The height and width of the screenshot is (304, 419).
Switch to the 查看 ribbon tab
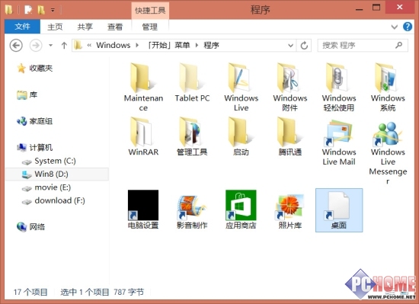115,27
